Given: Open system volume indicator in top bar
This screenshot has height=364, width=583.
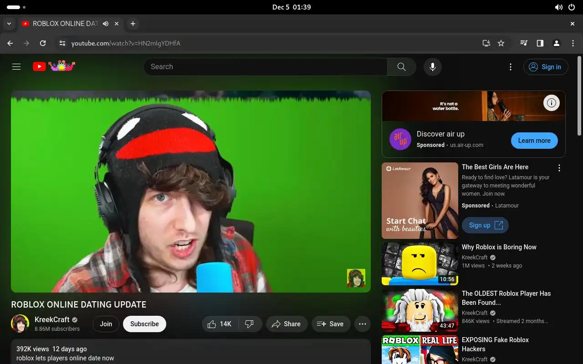Looking at the screenshot, I should coord(559,7).
